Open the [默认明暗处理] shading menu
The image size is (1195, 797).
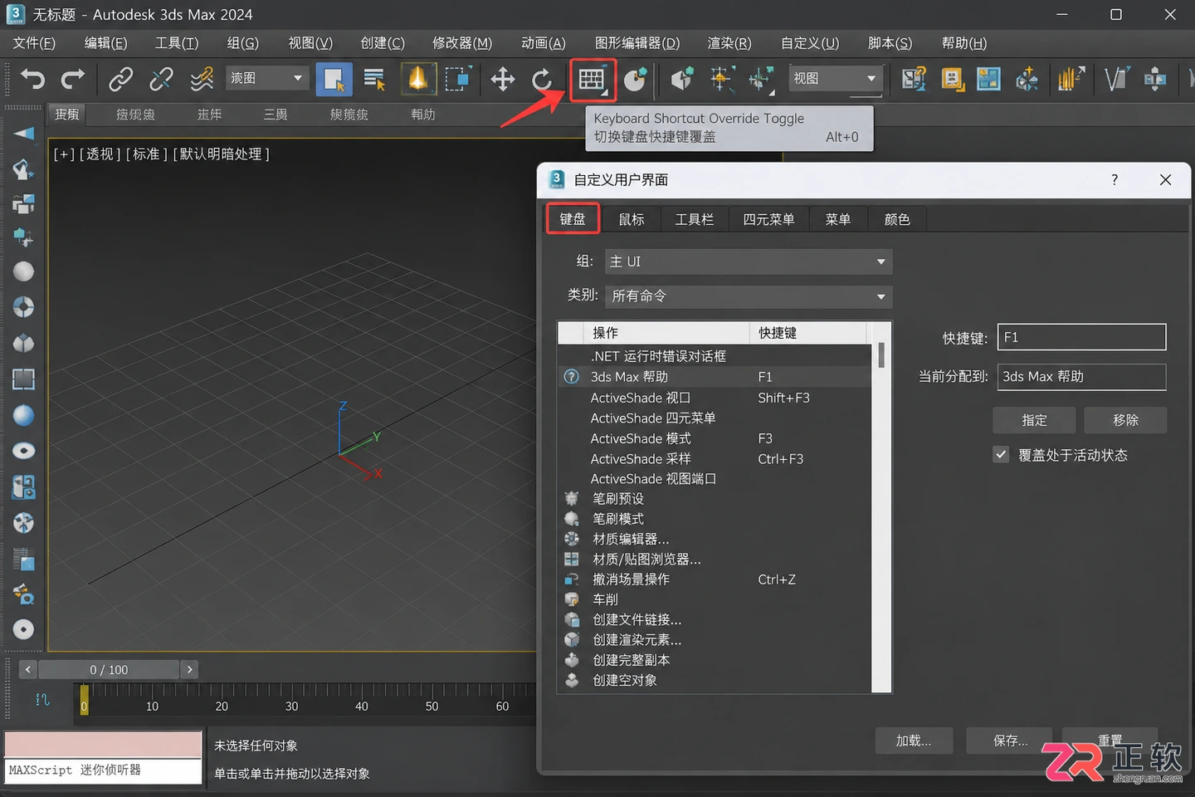221,154
